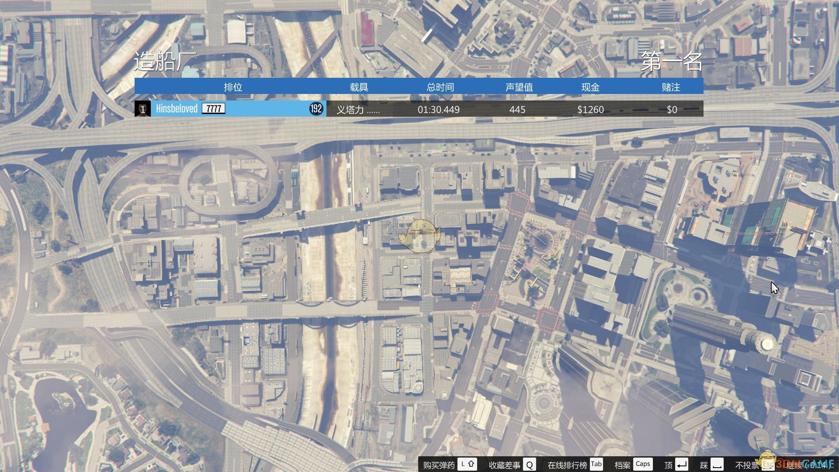
Task: Click the 7777 crew tag
Action: [x=214, y=108]
